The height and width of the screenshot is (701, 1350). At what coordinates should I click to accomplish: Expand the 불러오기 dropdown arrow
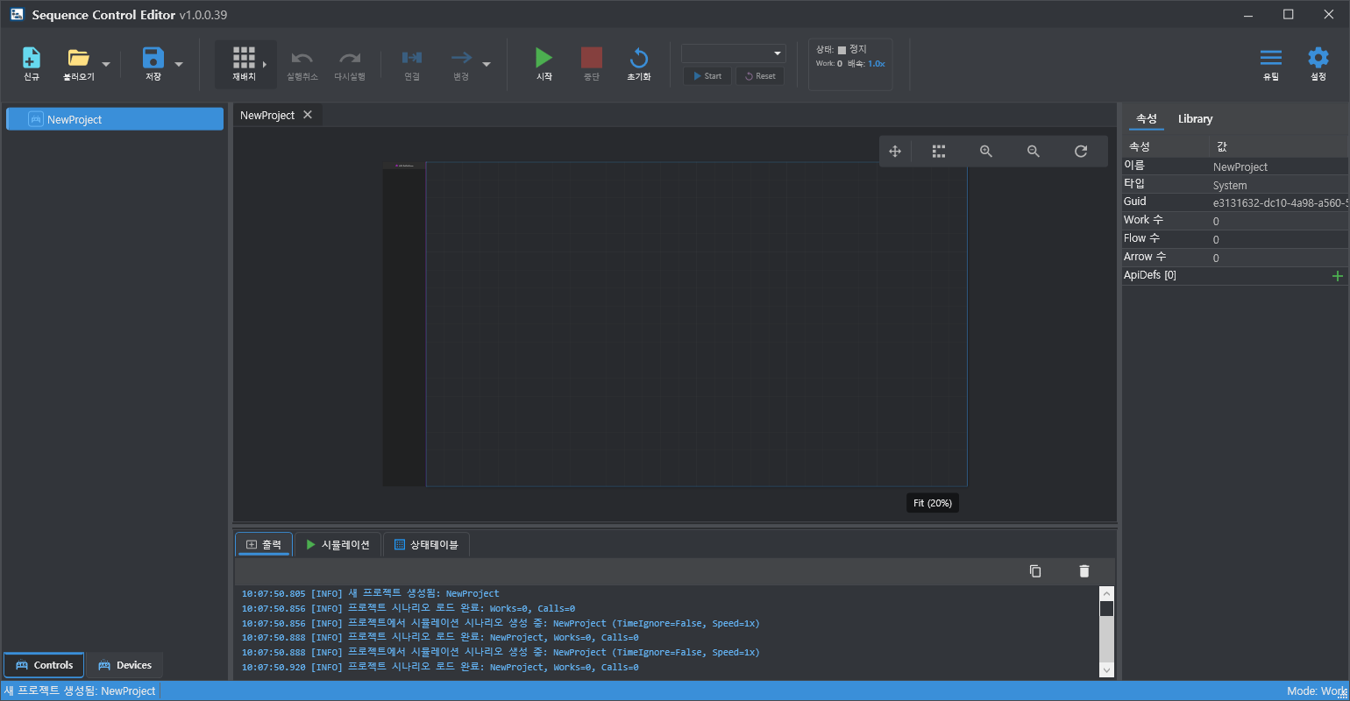pos(106,64)
